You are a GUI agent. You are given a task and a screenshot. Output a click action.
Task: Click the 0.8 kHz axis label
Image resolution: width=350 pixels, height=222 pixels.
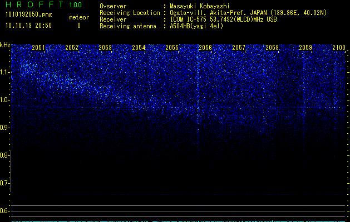point(4,155)
